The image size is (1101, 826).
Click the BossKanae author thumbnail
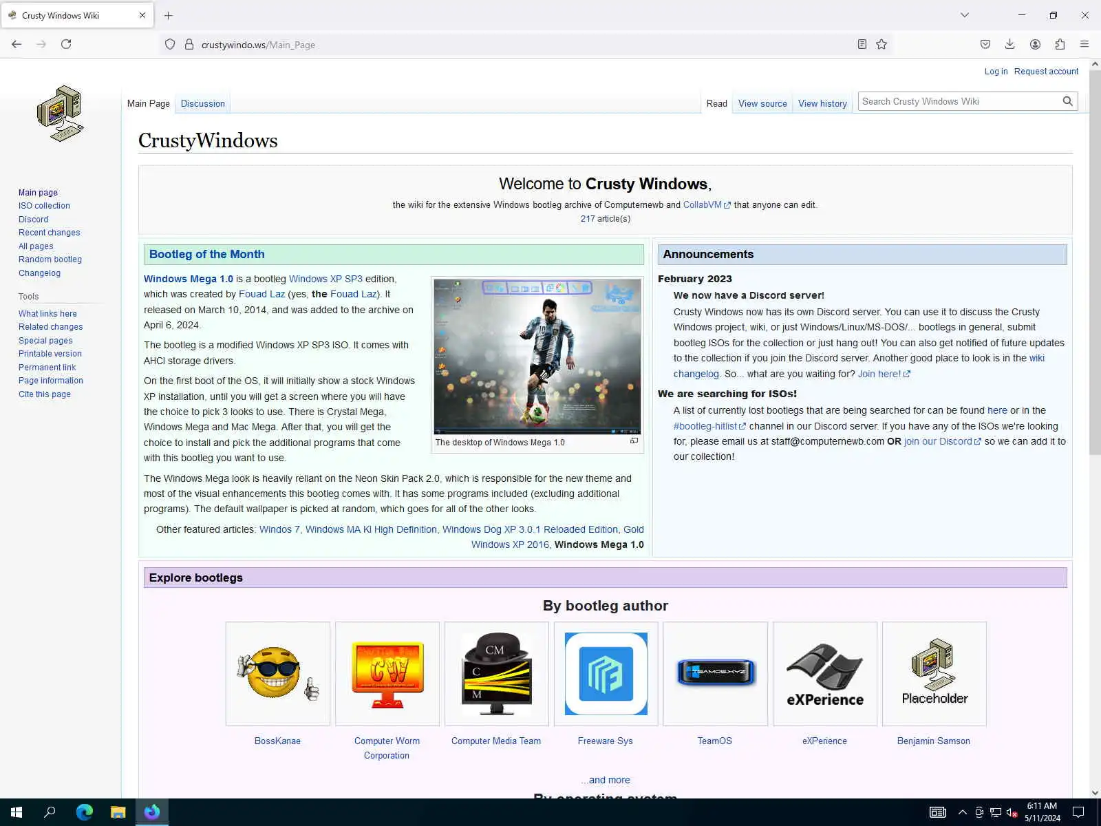[278, 674]
